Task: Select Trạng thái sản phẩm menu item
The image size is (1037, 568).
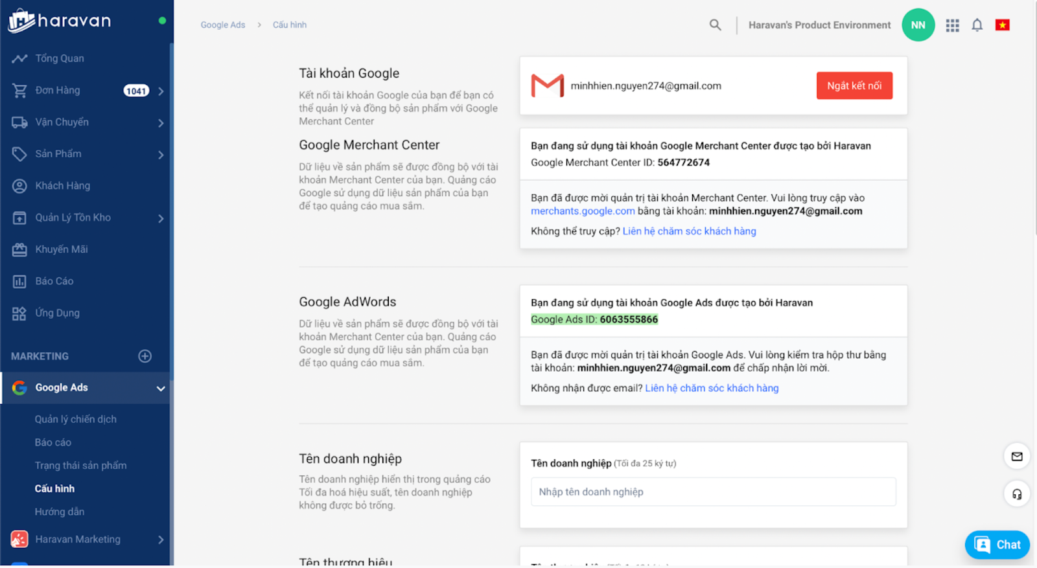Action: click(x=80, y=466)
